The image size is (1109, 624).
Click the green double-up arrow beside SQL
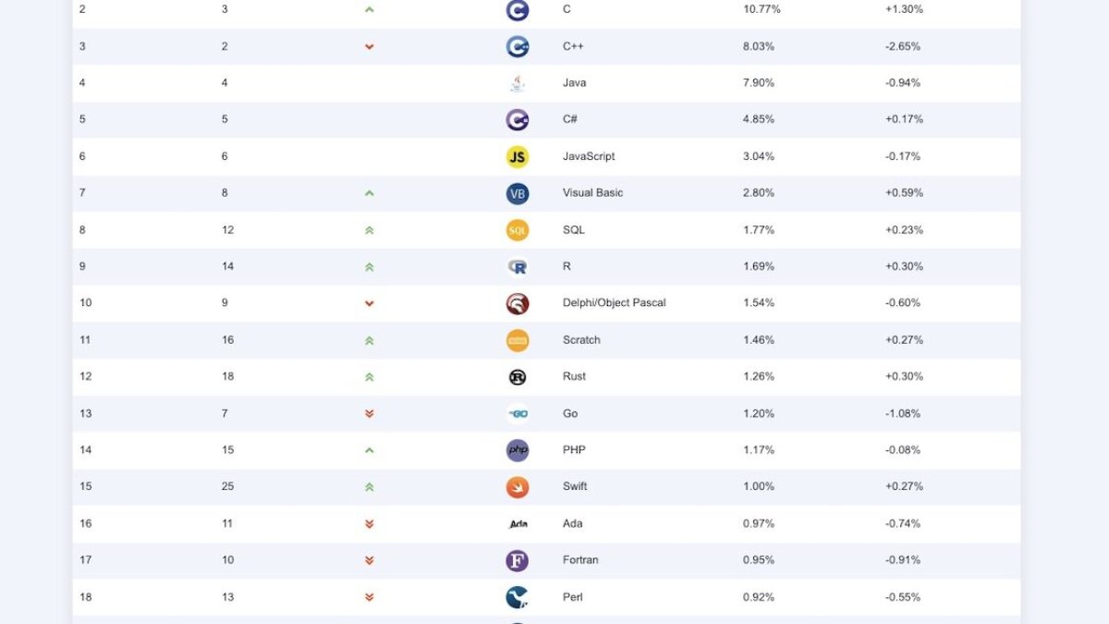click(x=369, y=230)
